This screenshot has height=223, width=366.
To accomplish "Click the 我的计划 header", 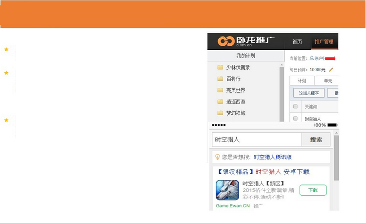I will tap(246, 56).
